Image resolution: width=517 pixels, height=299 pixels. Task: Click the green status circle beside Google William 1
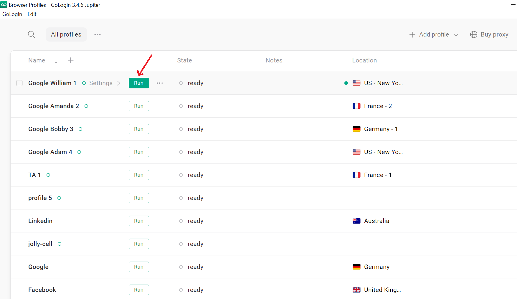(x=84, y=83)
